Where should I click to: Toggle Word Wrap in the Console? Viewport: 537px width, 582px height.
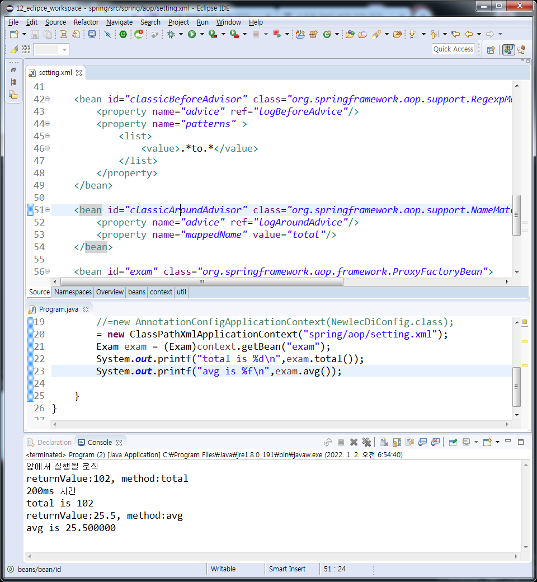(x=409, y=442)
